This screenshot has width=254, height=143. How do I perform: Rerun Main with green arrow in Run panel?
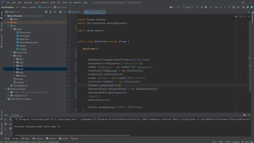[6, 120]
